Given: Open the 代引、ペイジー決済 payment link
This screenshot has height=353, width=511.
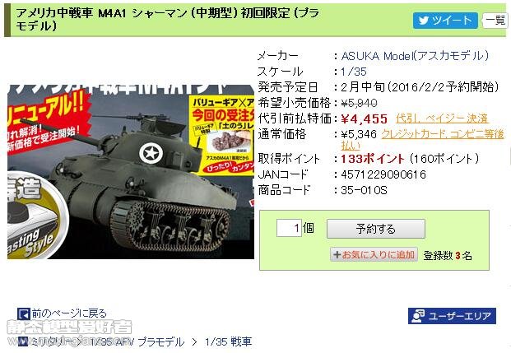Looking at the screenshot, I should (x=442, y=118).
